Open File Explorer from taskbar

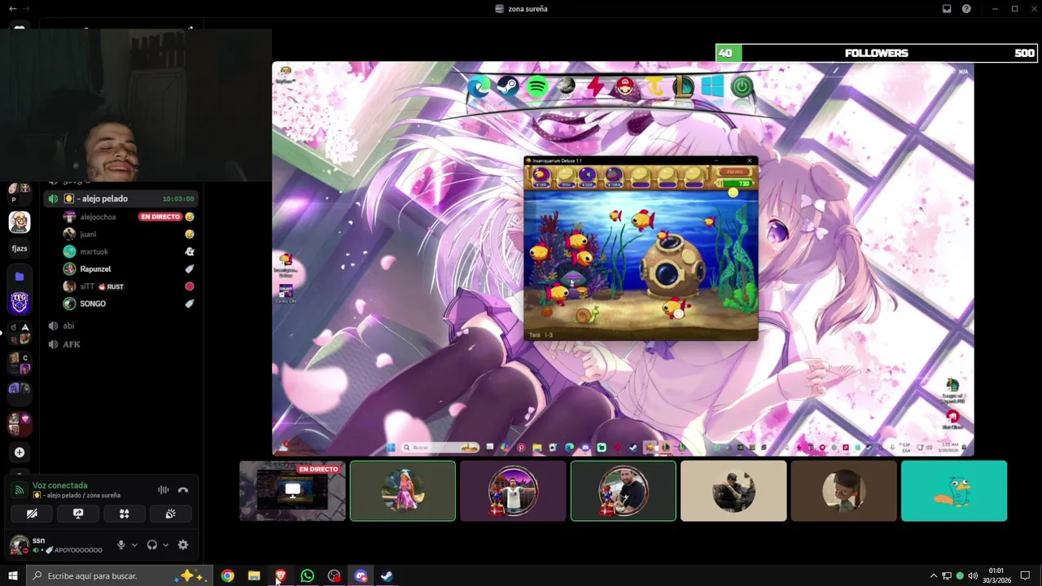pyautogui.click(x=254, y=576)
